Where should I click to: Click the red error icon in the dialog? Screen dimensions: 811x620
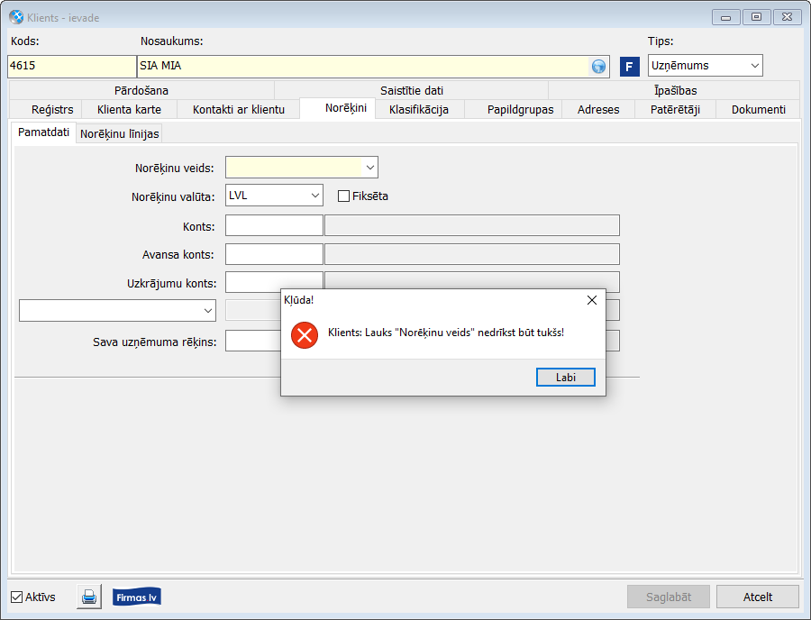[x=305, y=335]
